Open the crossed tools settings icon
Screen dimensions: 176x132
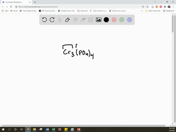pos(75,20)
